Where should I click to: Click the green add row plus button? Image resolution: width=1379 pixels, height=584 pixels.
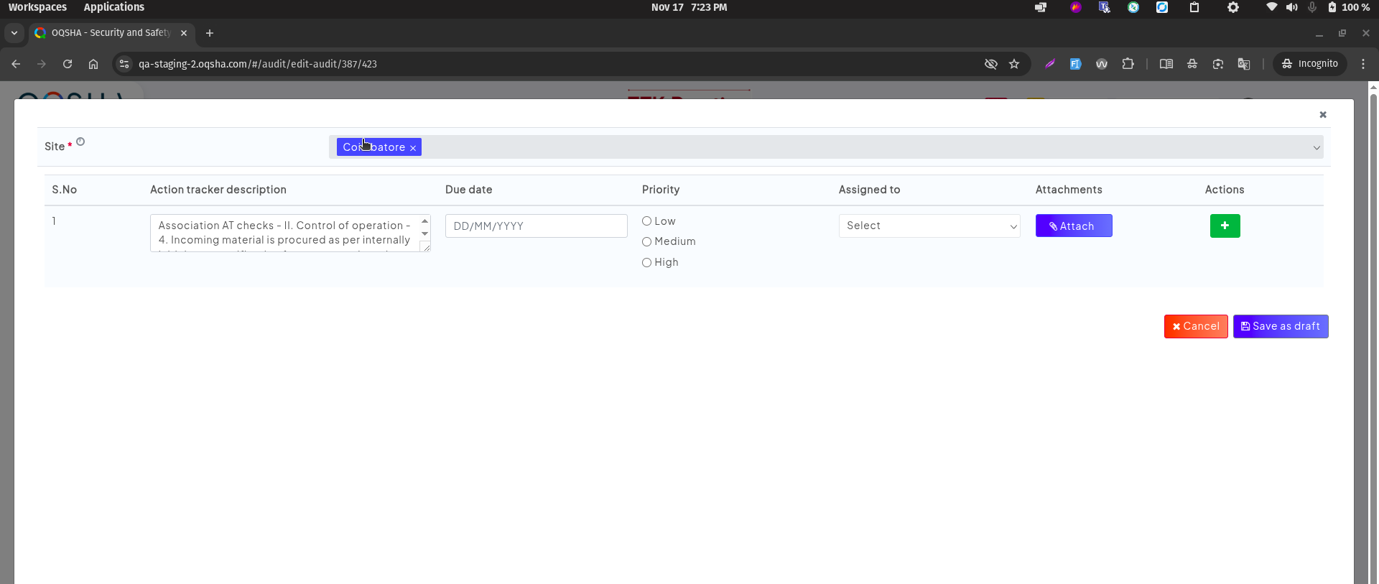pyautogui.click(x=1225, y=226)
